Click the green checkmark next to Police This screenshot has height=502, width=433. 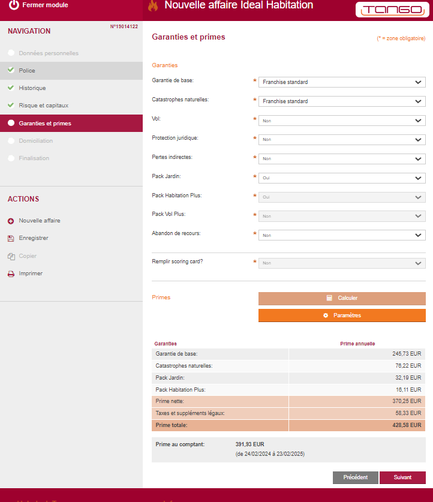[x=11, y=70]
